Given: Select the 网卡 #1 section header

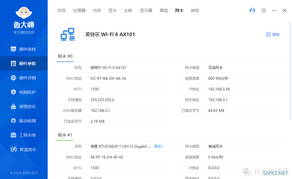Looking at the screenshot, I should pos(65,135).
